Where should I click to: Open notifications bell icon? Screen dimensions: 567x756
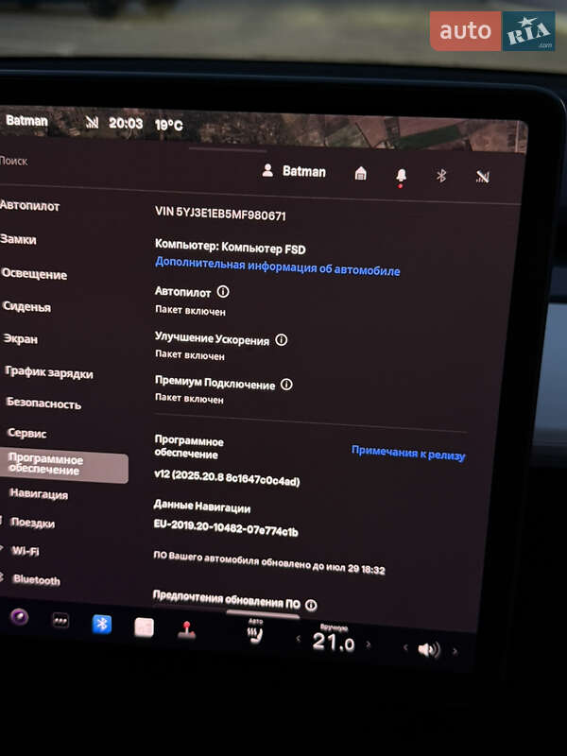(401, 176)
